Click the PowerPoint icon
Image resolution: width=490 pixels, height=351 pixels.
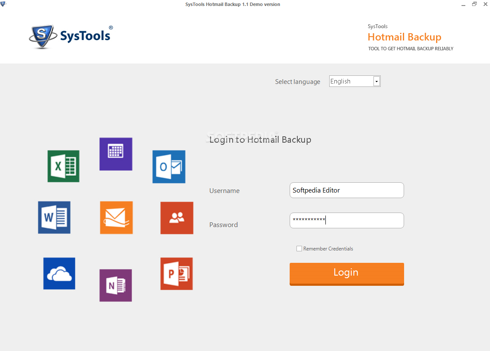pos(177,274)
